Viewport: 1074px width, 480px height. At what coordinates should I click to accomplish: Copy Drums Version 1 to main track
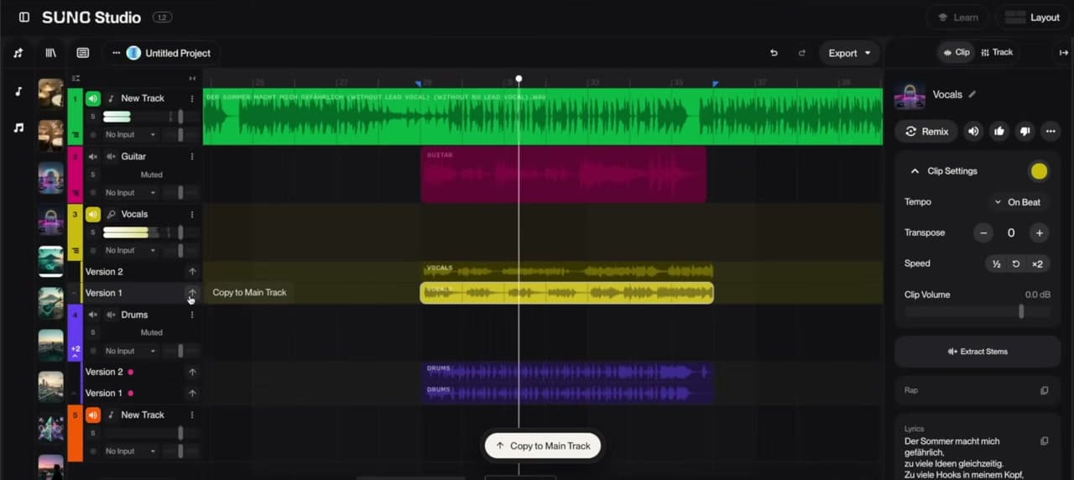click(192, 393)
